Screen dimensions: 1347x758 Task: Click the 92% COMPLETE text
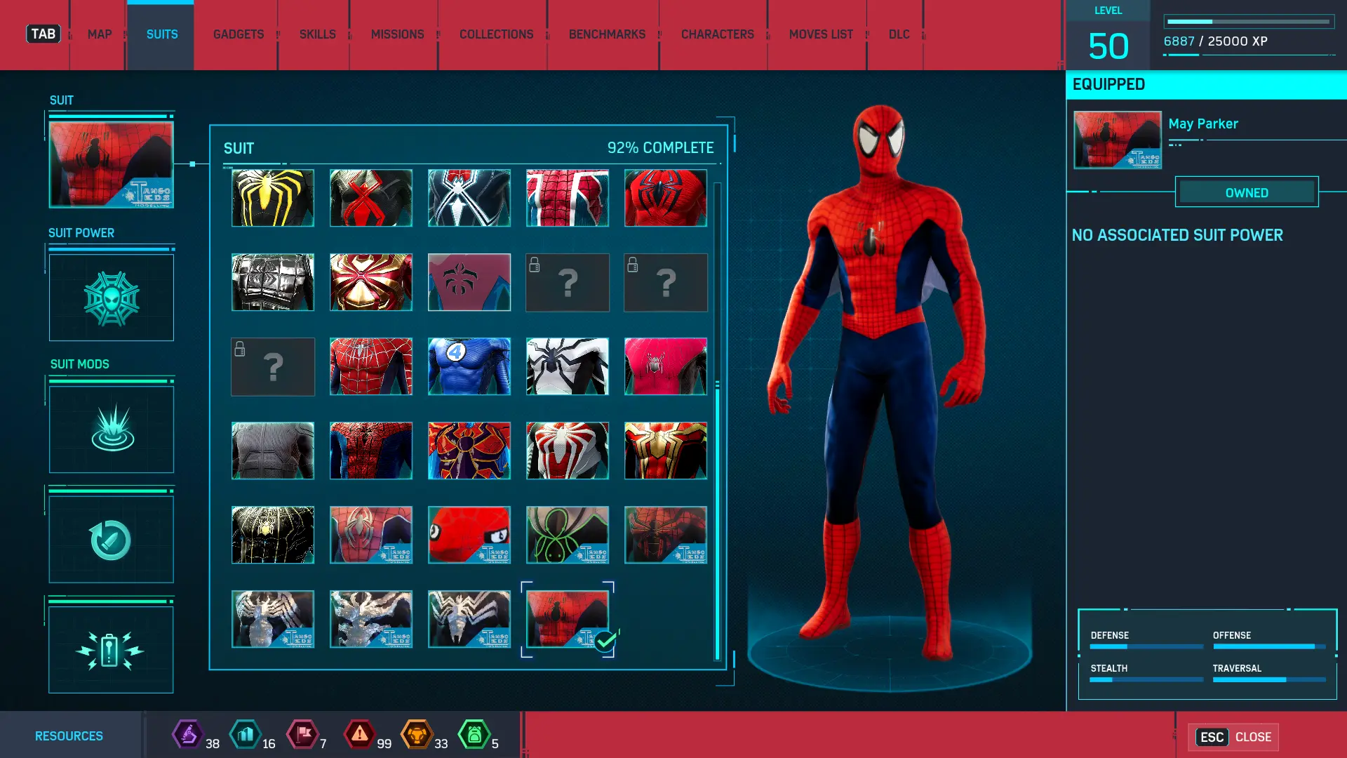coord(660,148)
